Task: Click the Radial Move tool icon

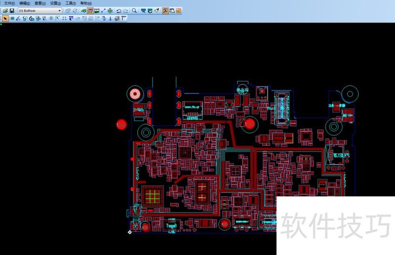Action: click(x=18, y=18)
